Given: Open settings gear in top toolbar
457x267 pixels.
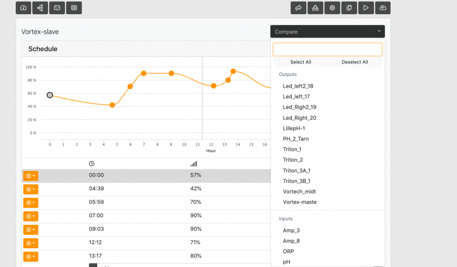Looking at the screenshot, I should pos(332,8).
